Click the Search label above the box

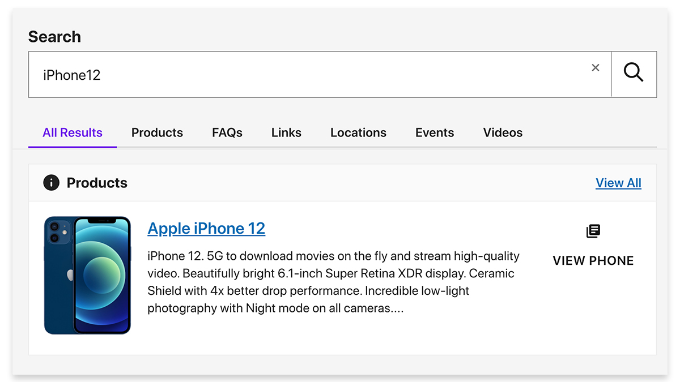click(x=54, y=37)
